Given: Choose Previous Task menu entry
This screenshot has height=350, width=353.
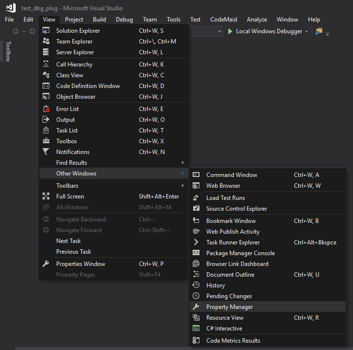Looking at the screenshot, I should (114, 252).
